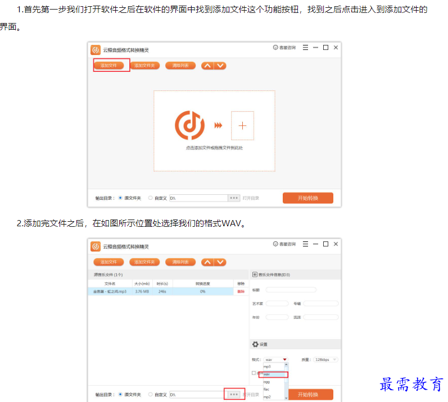Open 质量 quality dropdown showing 128kbps

point(325,359)
